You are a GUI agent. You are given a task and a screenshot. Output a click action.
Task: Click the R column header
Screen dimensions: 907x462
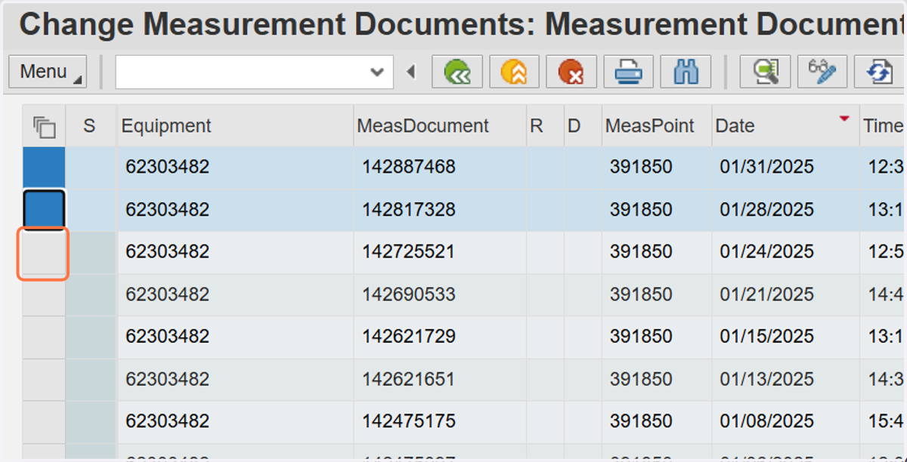click(545, 126)
